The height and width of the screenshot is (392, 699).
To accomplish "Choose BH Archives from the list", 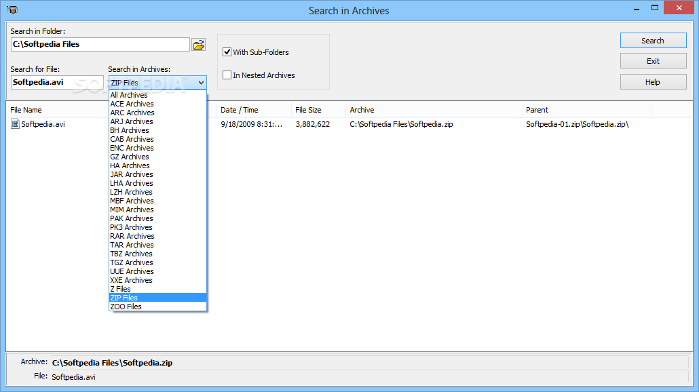I will pyautogui.click(x=158, y=130).
